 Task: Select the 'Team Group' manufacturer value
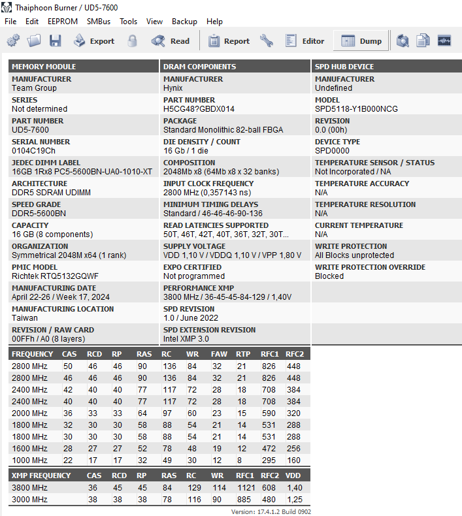click(x=34, y=88)
